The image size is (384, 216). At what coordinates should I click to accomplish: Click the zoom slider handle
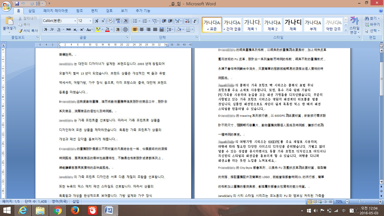[359, 202]
